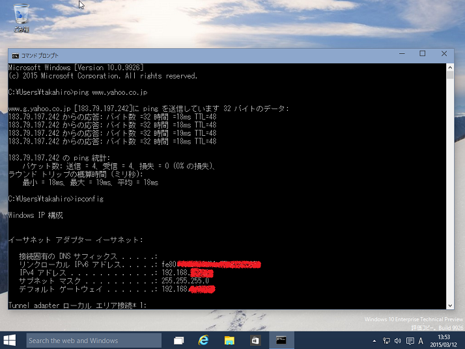Screen dimensions: 465x349
Task: Click the 'ping www.yahoo.co.jp' command line
Action: tap(78, 92)
